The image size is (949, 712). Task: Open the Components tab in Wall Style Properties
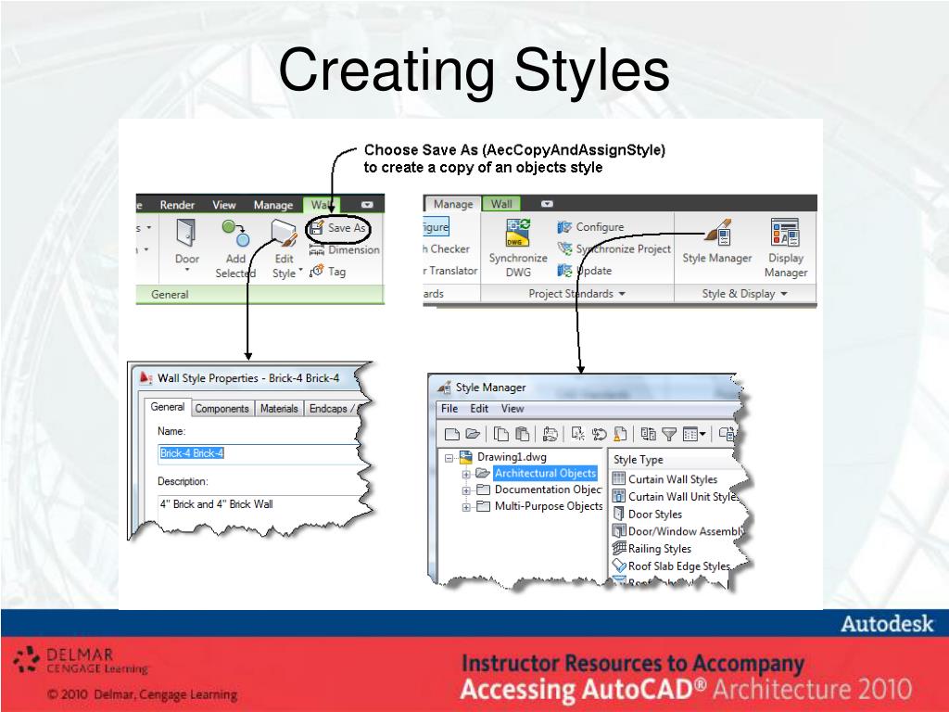tap(222, 409)
